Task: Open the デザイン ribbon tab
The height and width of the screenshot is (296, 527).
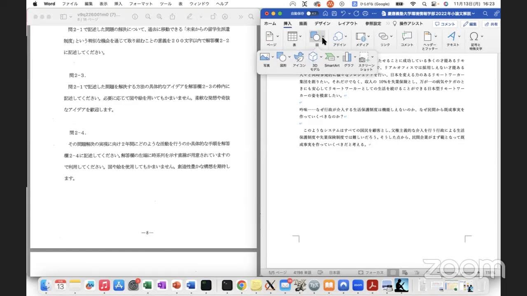Action: click(x=322, y=24)
